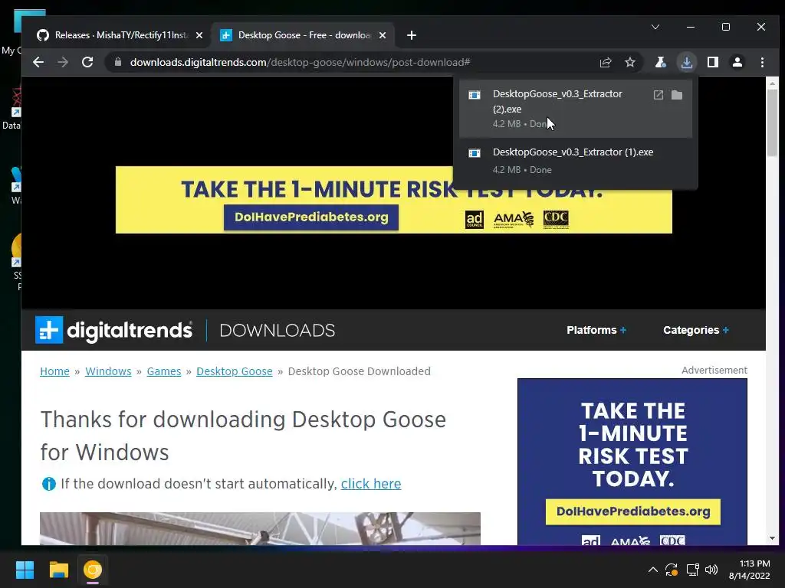Click the 'click here' download link
Screen dimensions: 785x588
pyautogui.click(x=371, y=484)
